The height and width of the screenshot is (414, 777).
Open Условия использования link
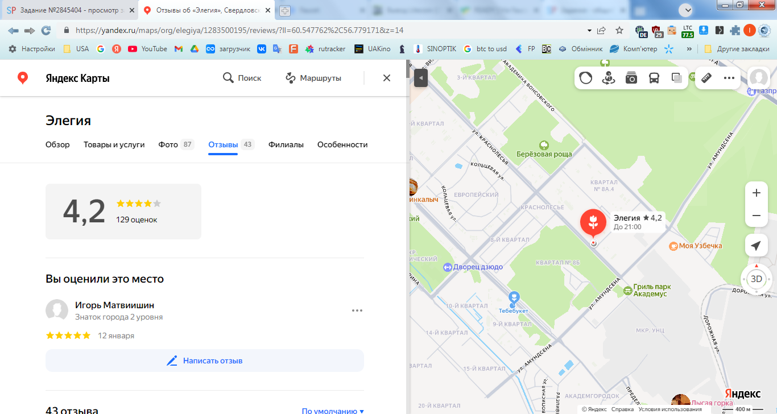[x=670, y=409]
